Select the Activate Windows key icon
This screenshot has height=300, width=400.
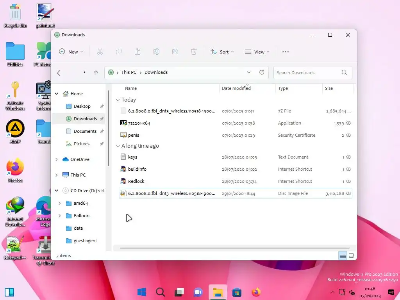click(15, 96)
